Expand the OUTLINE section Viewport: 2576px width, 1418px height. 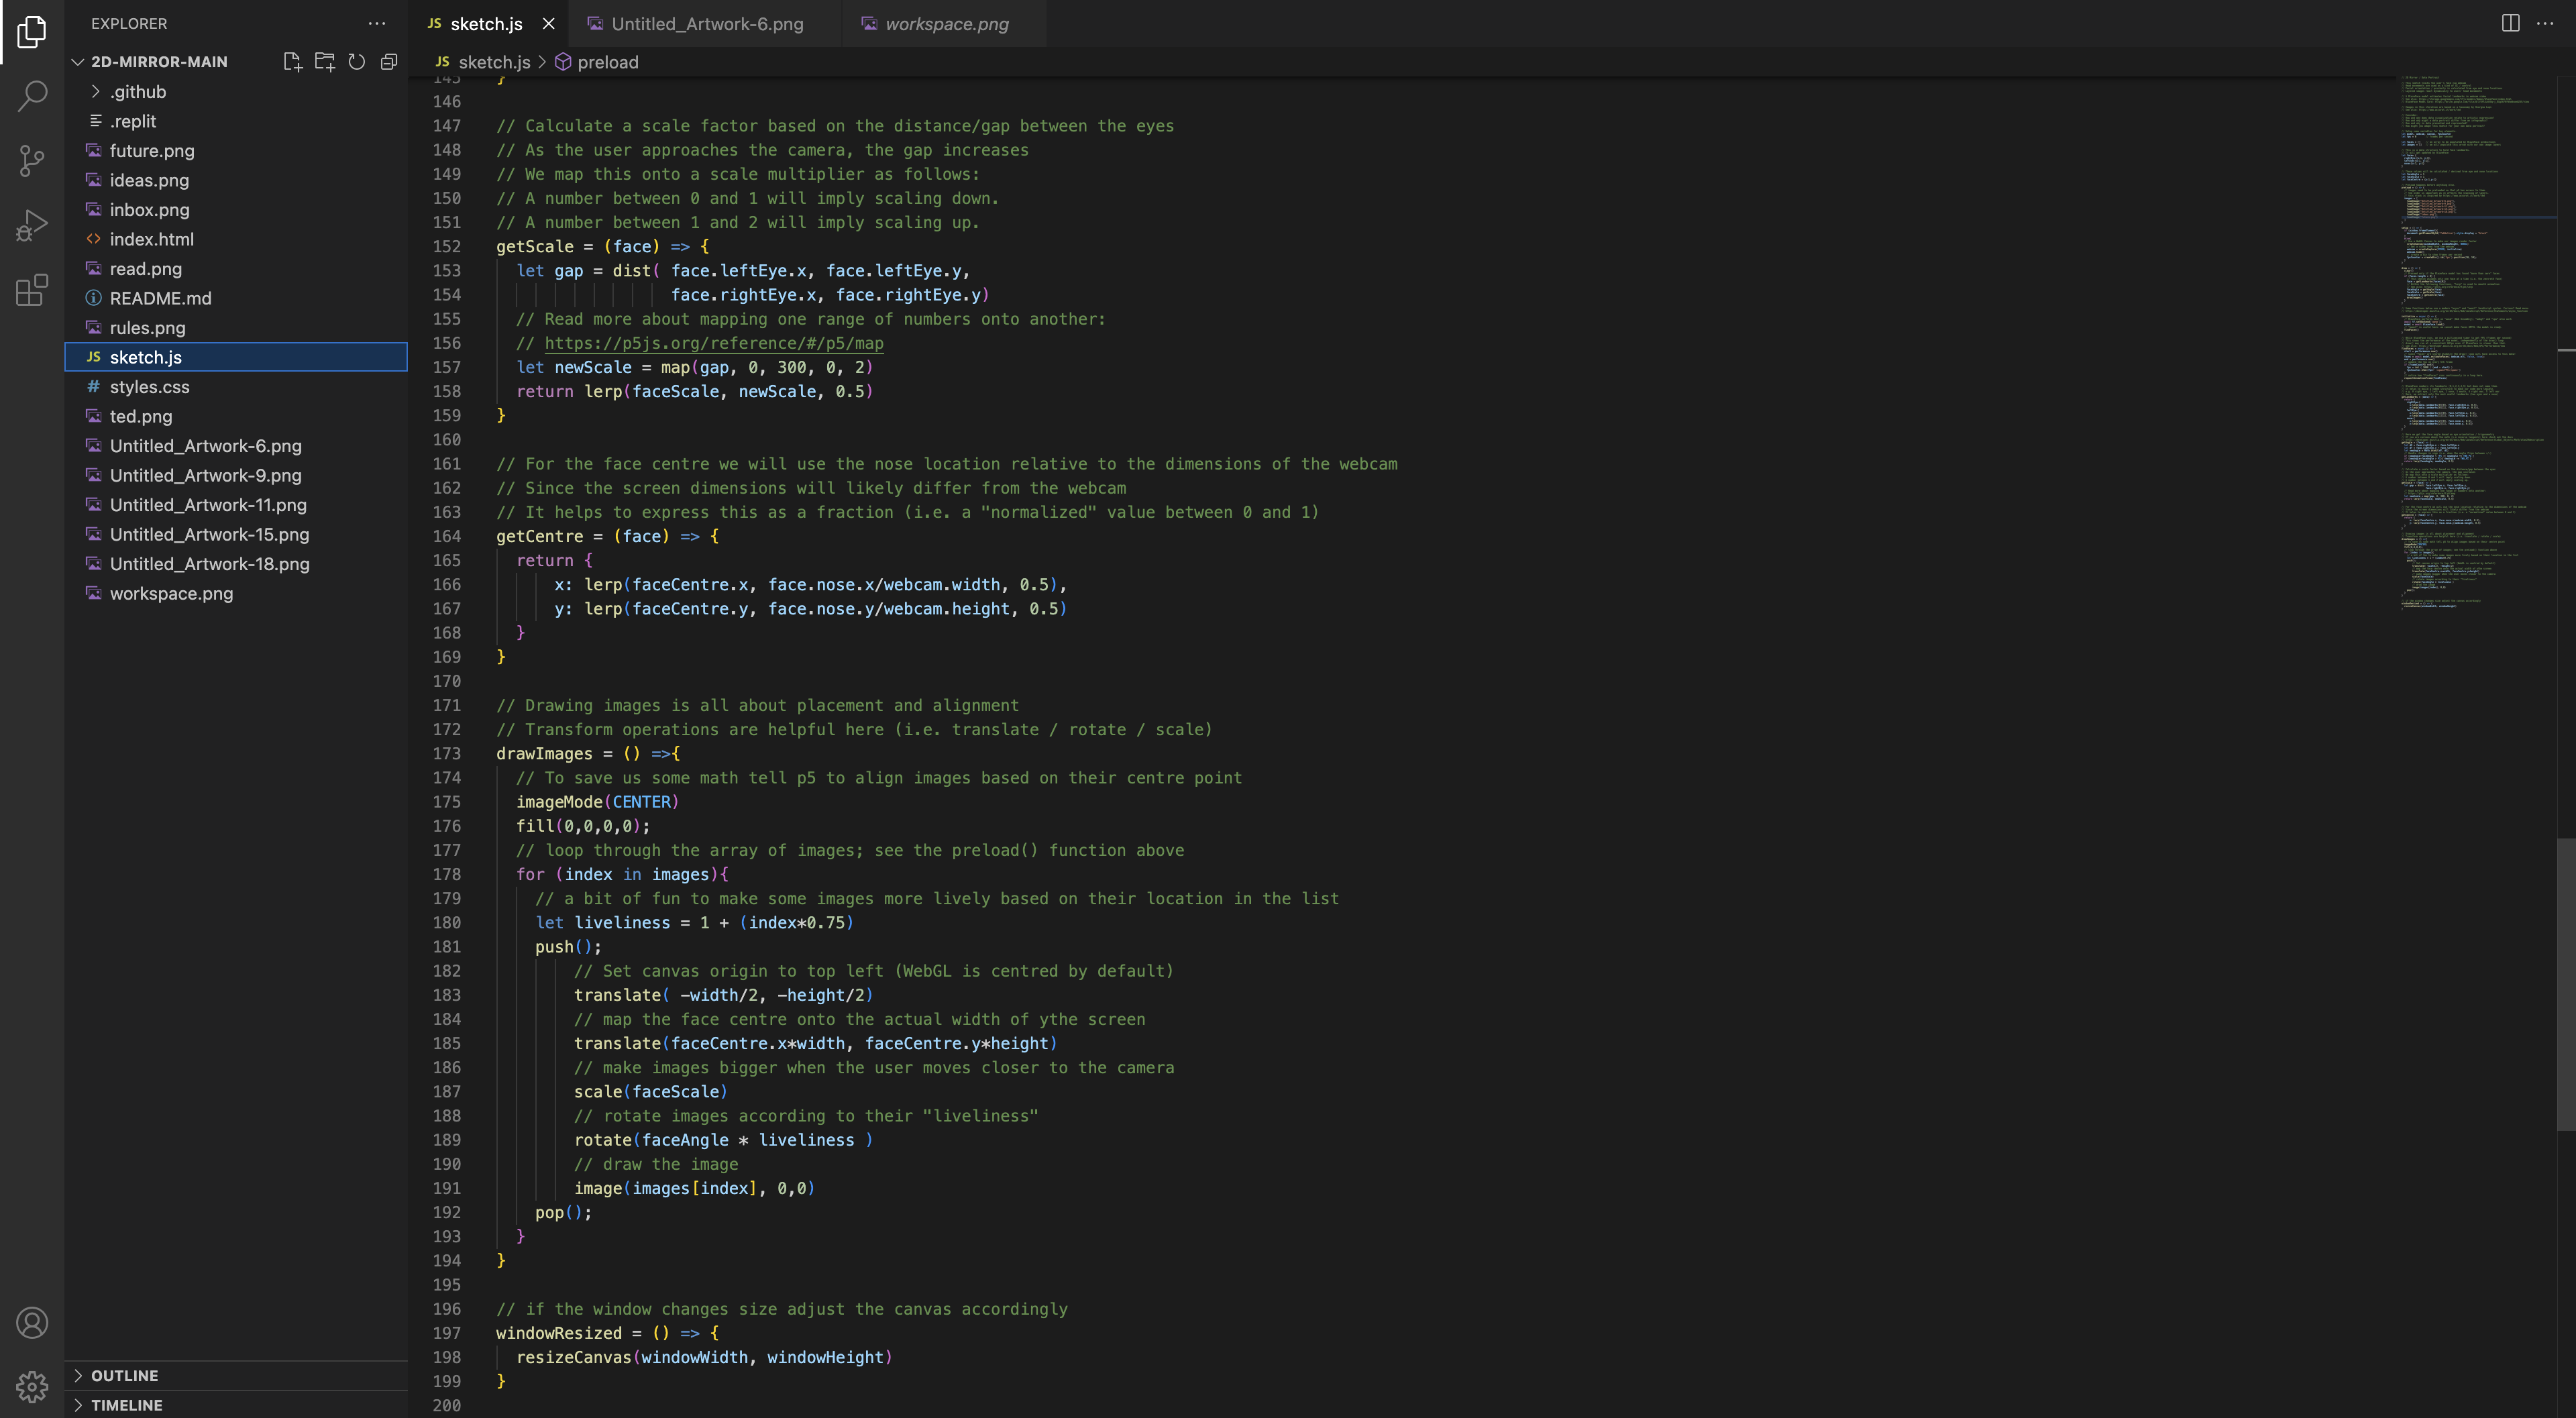124,1376
